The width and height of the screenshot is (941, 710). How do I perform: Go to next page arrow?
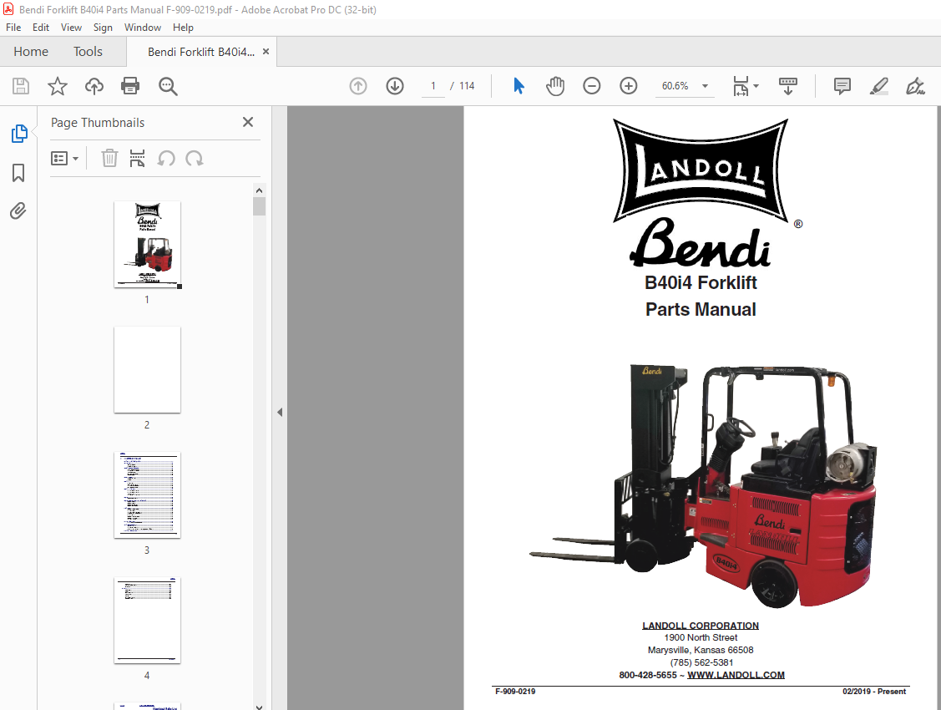pos(395,86)
